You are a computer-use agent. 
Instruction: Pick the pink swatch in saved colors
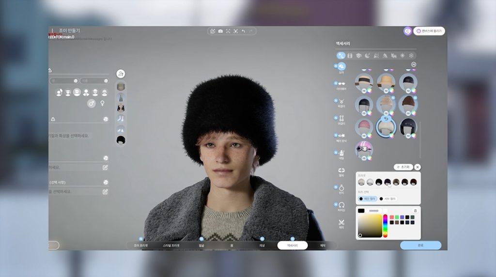pos(391,217)
